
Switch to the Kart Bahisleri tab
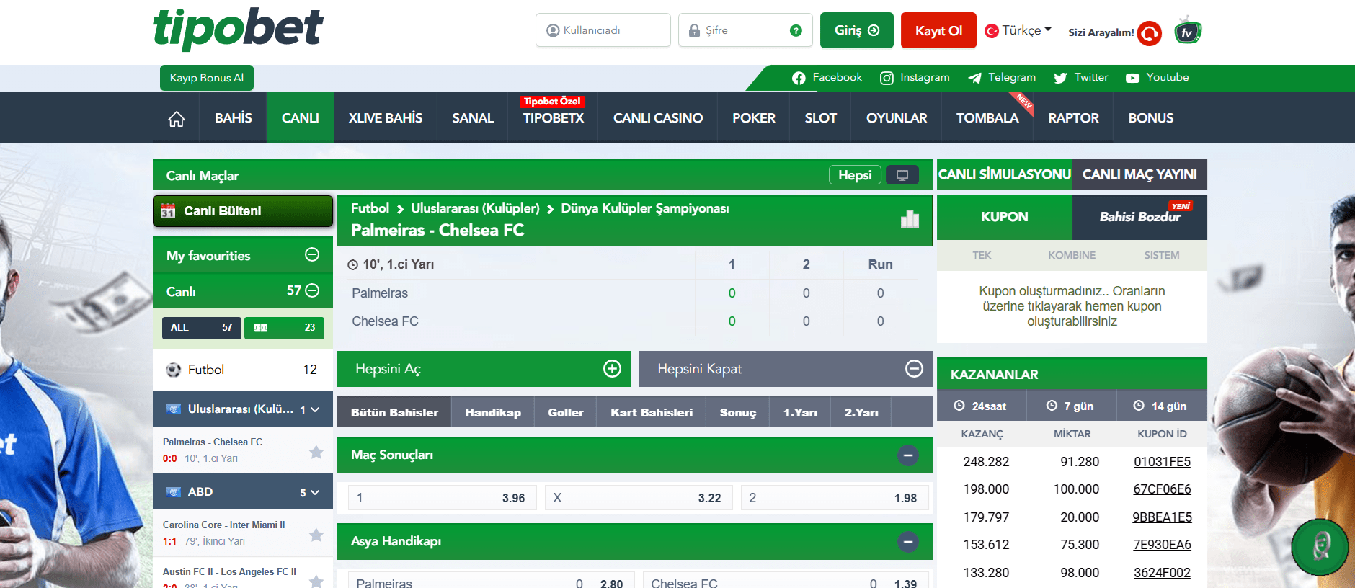(x=651, y=412)
